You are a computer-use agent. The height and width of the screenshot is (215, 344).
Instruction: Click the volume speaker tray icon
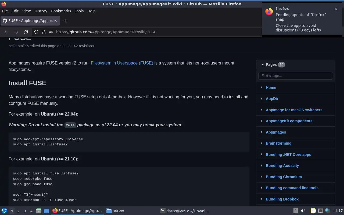coord(303,211)
